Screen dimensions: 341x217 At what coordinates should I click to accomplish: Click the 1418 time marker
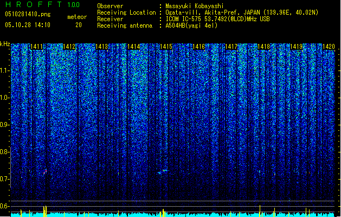(x=263, y=47)
